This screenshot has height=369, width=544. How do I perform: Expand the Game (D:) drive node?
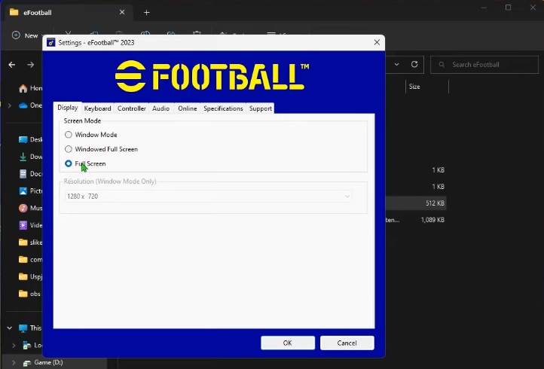coord(14,362)
